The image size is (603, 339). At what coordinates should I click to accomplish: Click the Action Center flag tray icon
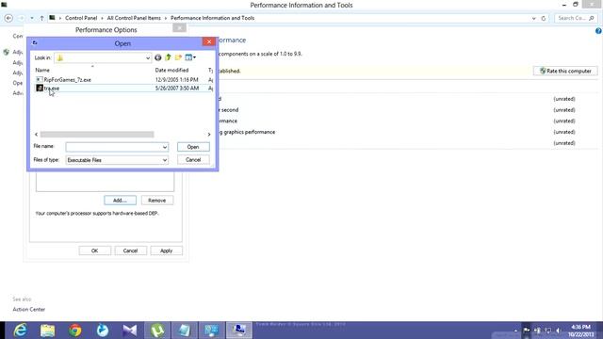click(x=526, y=331)
